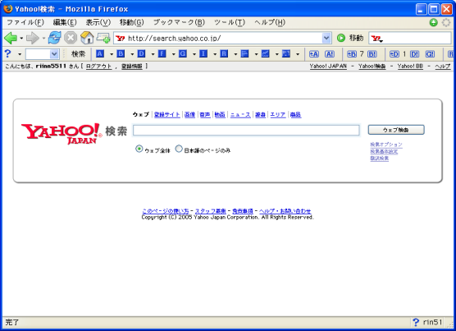Click the outlined B! toolbar icon

pyautogui.click(x=372, y=54)
